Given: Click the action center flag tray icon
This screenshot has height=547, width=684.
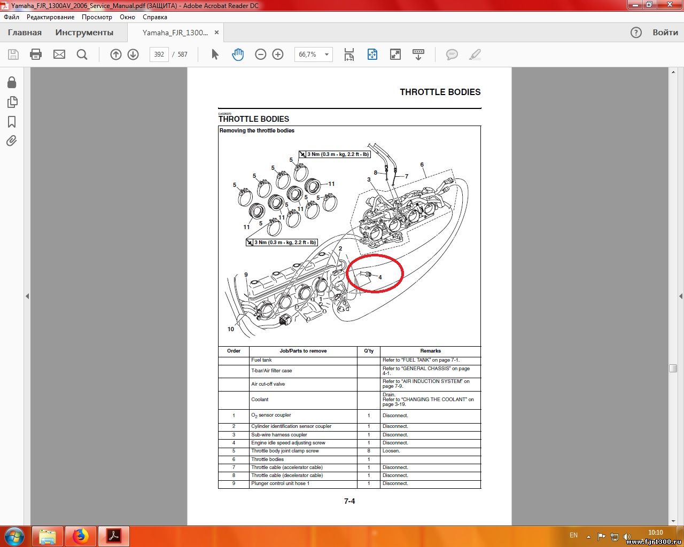Looking at the screenshot, I should [x=602, y=536].
